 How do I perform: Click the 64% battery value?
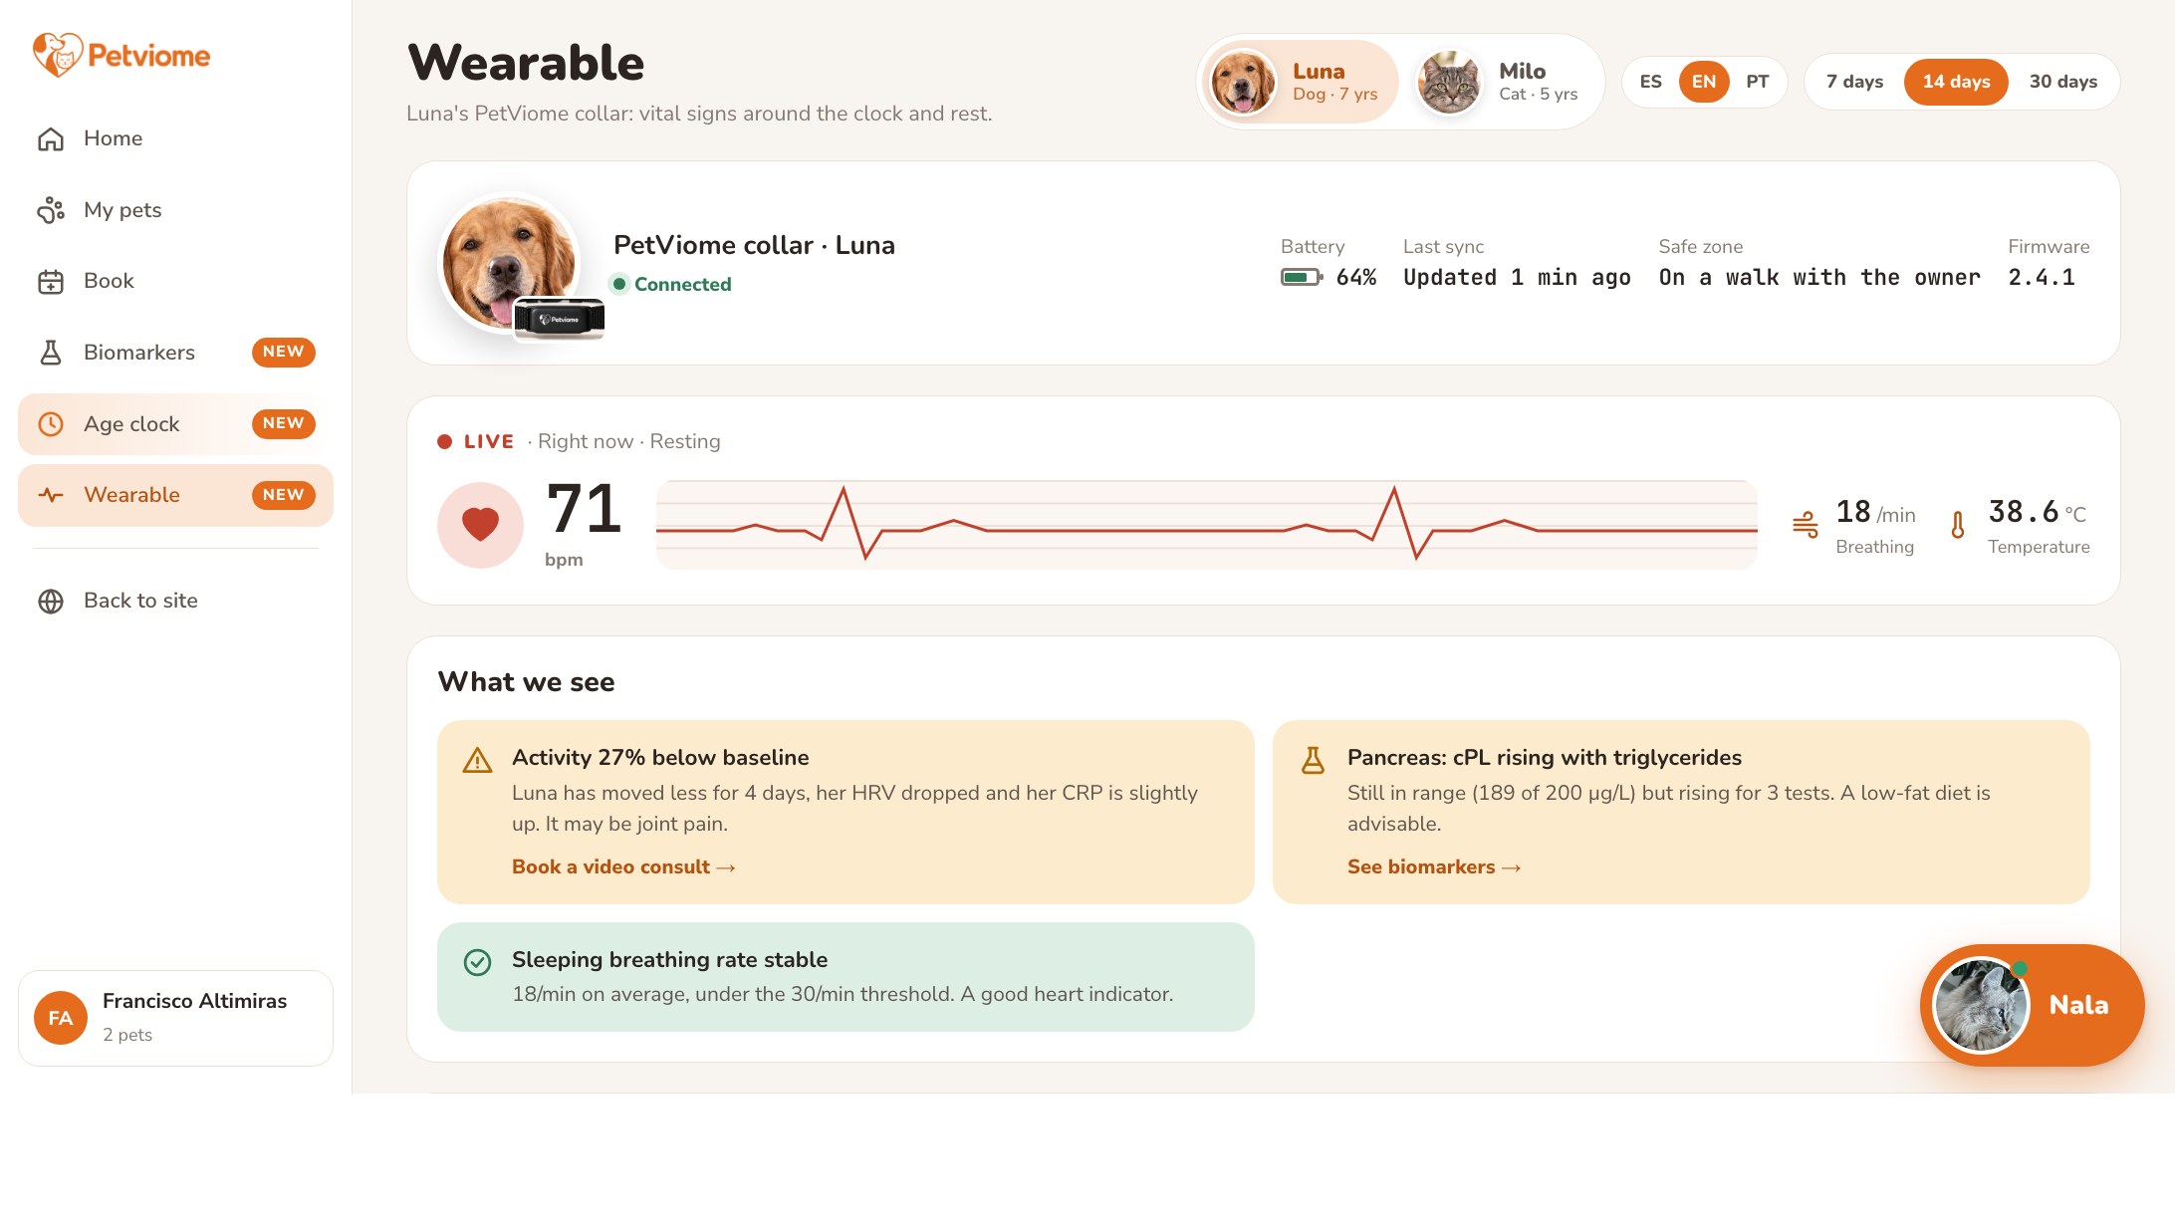point(1356,277)
